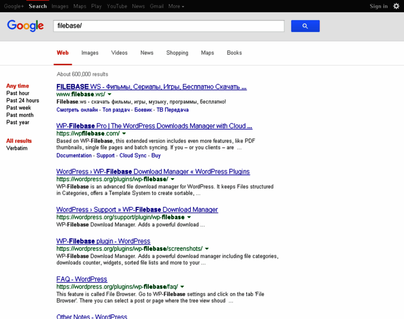Click the Google logo

point(26,26)
